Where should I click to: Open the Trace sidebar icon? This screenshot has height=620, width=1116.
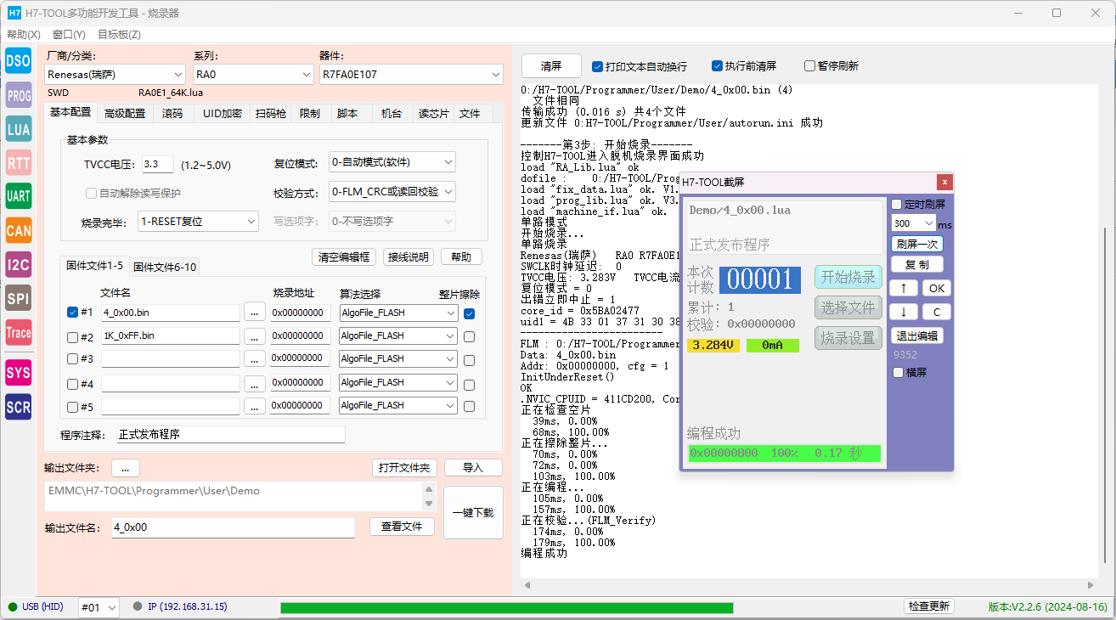18,332
